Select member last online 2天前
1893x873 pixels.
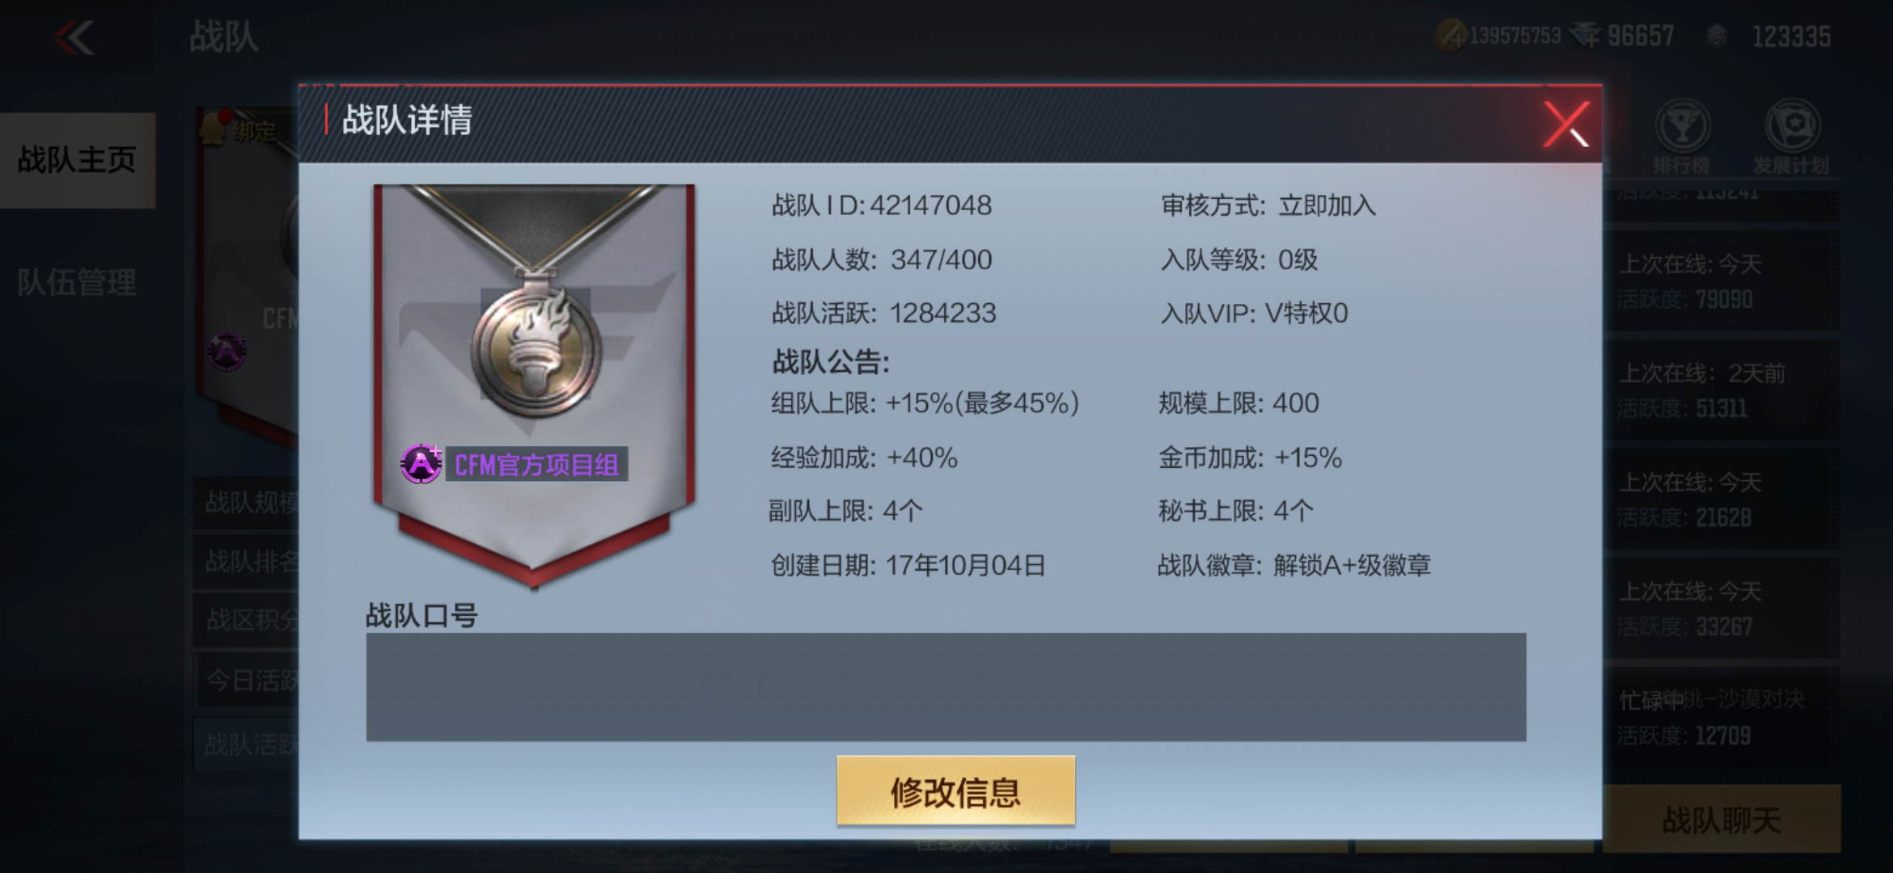coord(1721,390)
